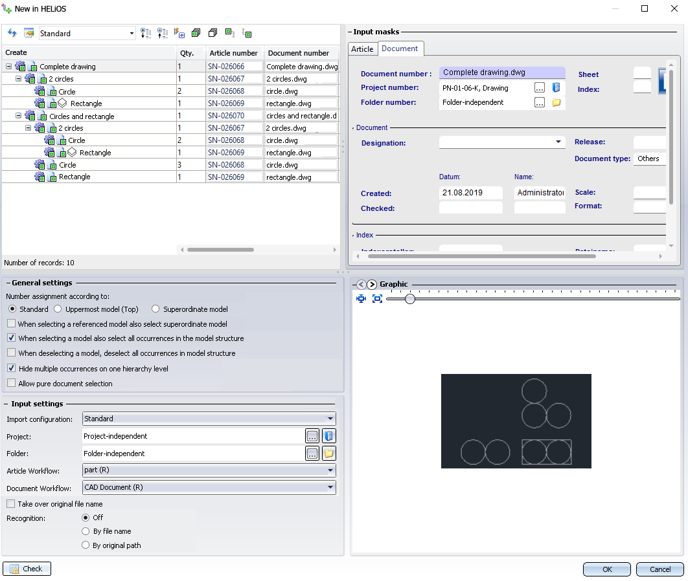Open project browse button in Input settings
The width and height of the screenshot is (688, 581).
pos(312,436)
